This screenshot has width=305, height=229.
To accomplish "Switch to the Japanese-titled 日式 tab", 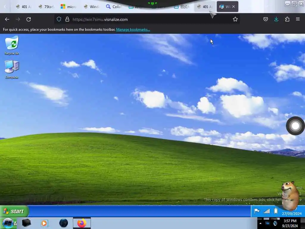I will coord(182,7).
